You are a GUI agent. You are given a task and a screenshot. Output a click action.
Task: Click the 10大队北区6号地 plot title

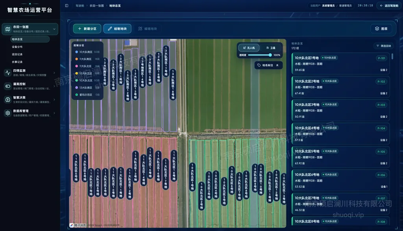[307, 174]
